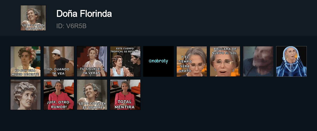This screenshot has height=131, width=317.
Task: Open 'ESTE CUERPO TROPICAL SE RESPETA' sticker
Action: (125, 61)
